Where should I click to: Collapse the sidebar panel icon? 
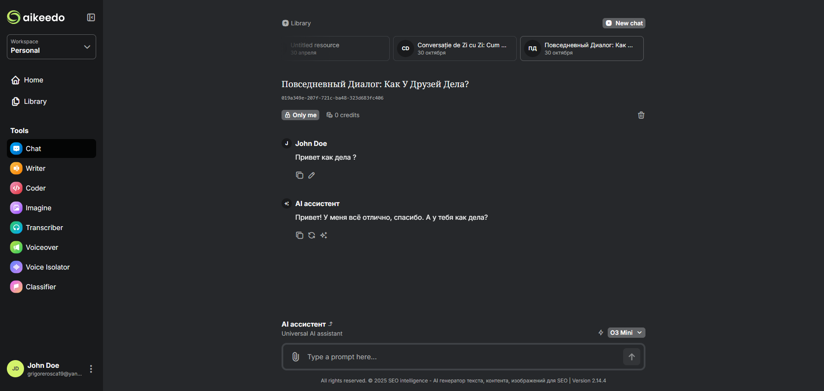(91, 18)
